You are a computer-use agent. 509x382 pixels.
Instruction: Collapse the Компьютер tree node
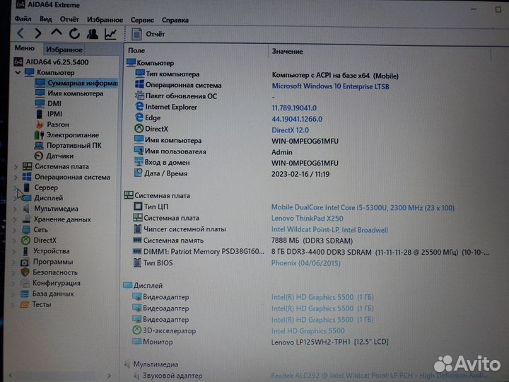click(18, 72)
